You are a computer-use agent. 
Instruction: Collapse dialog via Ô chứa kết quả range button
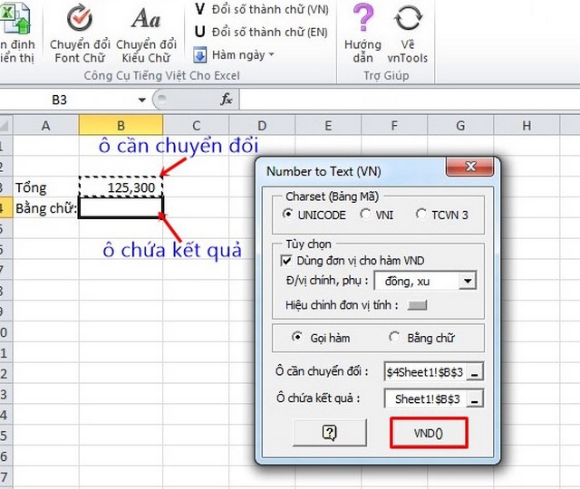475,399
